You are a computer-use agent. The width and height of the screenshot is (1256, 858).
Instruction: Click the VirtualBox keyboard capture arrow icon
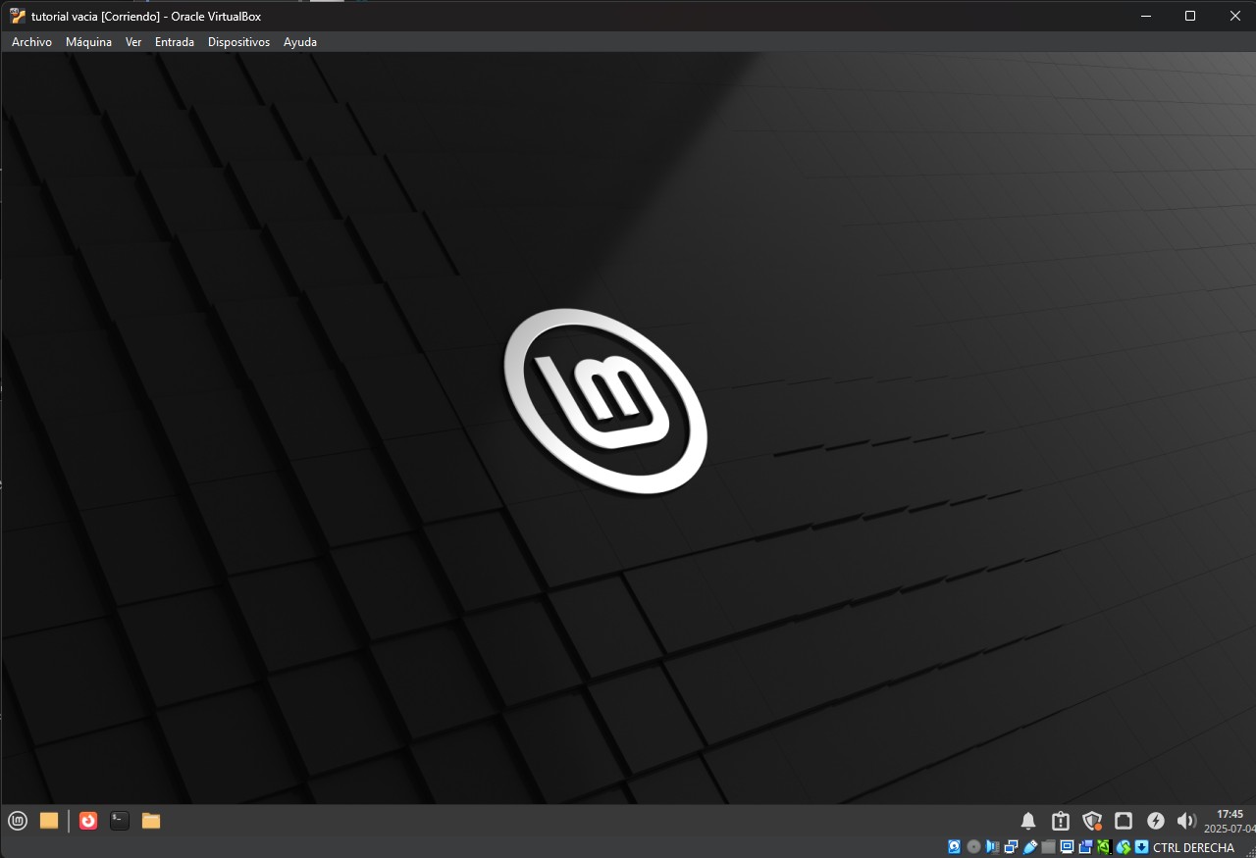(x=1141, y=846)
